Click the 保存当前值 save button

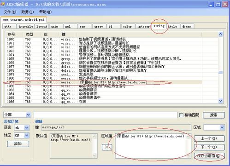[209, 156]
